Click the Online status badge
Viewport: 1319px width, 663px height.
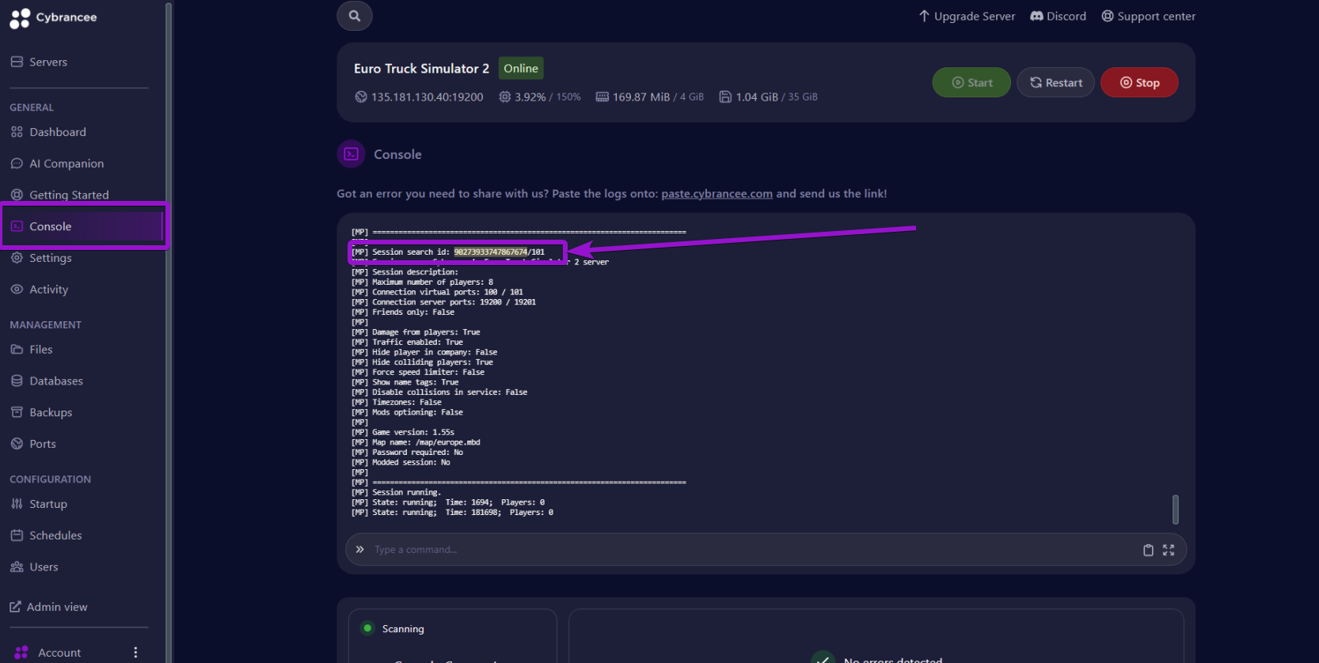coord(521,68)
